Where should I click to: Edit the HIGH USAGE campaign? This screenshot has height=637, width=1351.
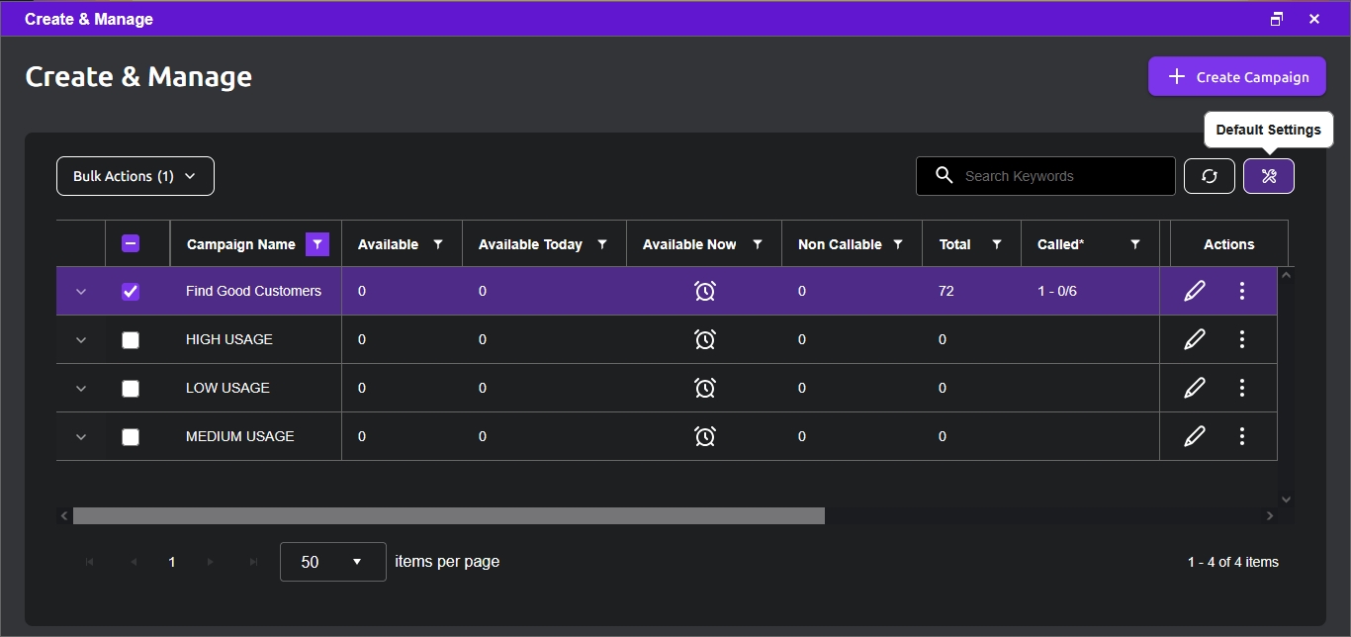click(1195, 339)
